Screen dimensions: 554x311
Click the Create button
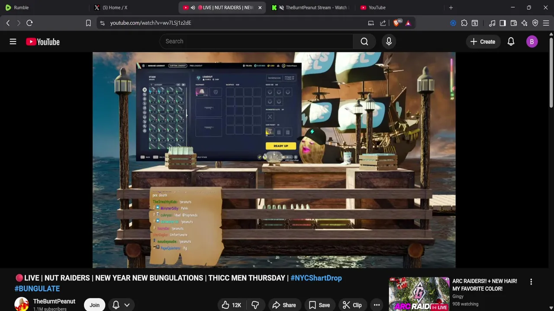click(483, 41)
